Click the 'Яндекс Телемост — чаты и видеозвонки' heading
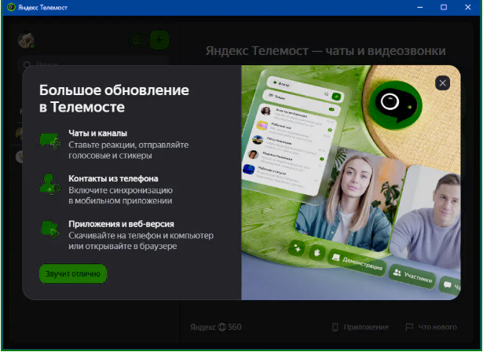483x352 pixels. coord(326,51)
